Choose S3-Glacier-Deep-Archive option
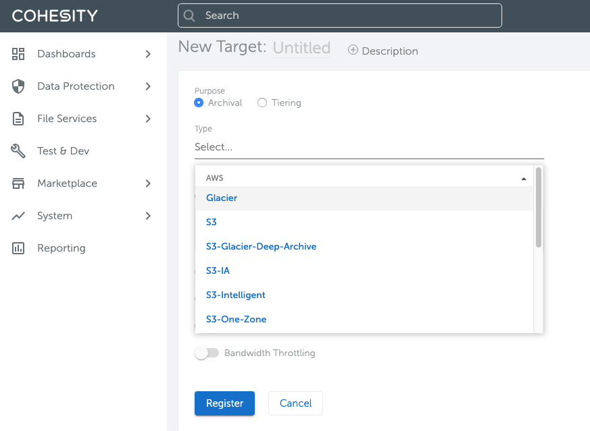590x431 pixels. (x=261, y=246)
